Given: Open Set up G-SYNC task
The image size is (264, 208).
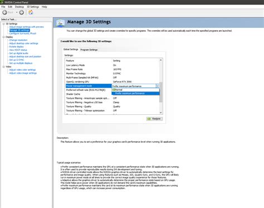Looking at the screenshot, I should click(x=17, y=60).
